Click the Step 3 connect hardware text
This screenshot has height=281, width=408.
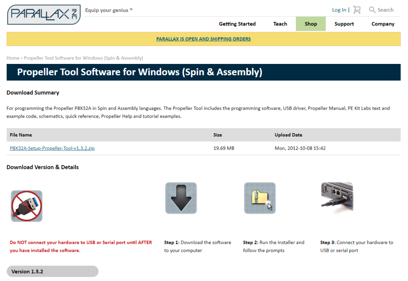pyautogui.click(x=357, y=246)
